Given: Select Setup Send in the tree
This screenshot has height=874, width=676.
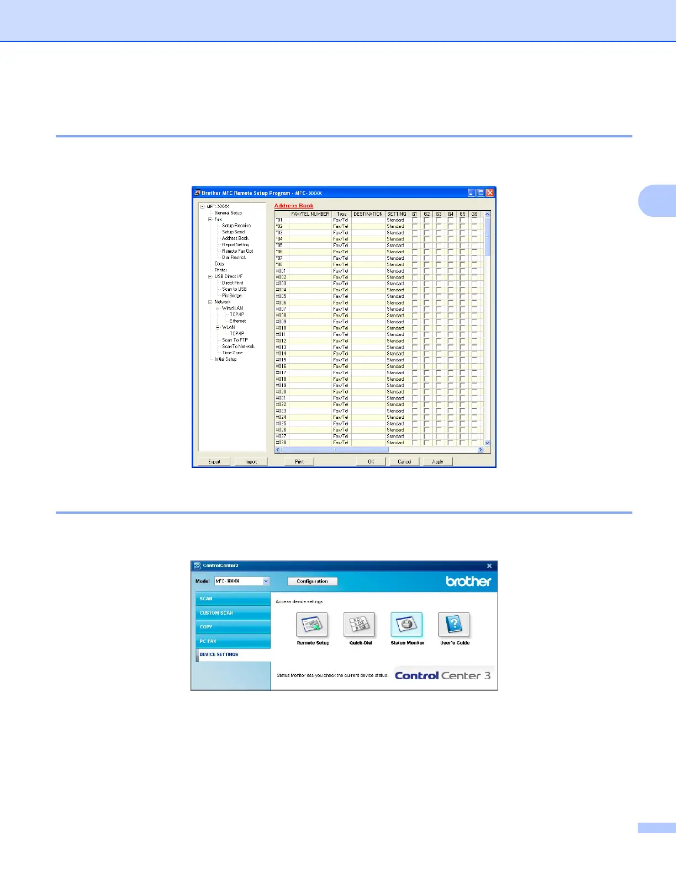Looking at the screenshot, I should (234, 232).
